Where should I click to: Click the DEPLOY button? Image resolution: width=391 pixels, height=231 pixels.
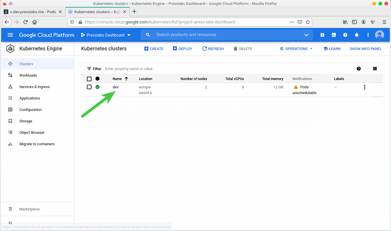(183, 49)
